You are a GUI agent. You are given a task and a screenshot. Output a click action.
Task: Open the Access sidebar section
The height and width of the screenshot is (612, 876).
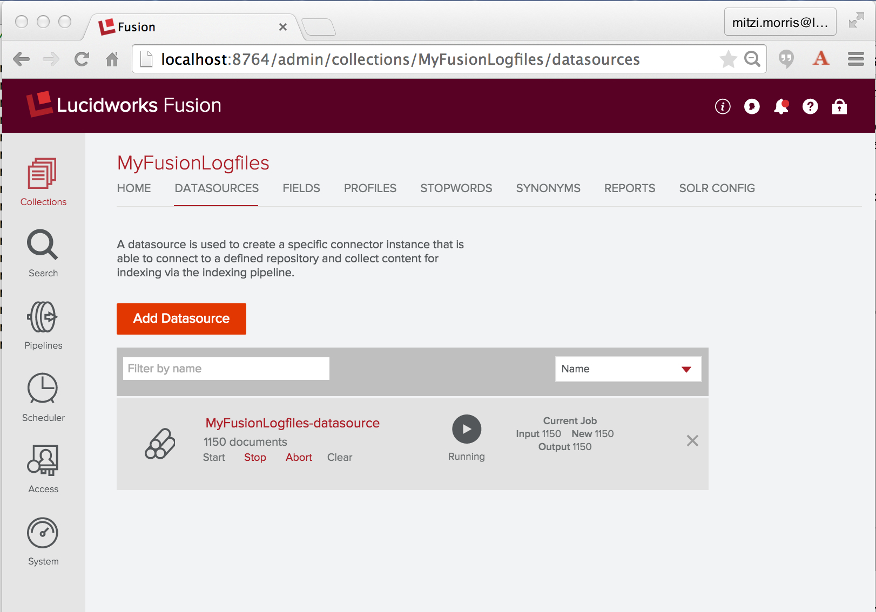tap(43, 469)
